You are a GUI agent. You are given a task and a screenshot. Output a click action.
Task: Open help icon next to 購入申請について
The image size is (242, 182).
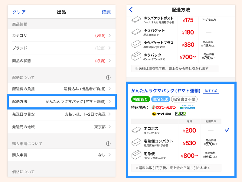[x=108, y=143]
